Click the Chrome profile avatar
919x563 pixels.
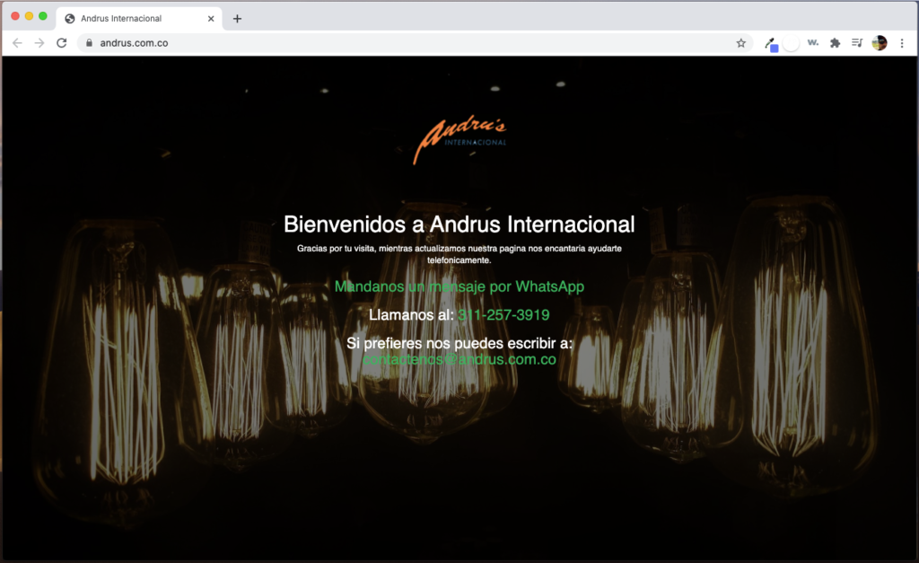pyautogui.click(x=880, y=43)
